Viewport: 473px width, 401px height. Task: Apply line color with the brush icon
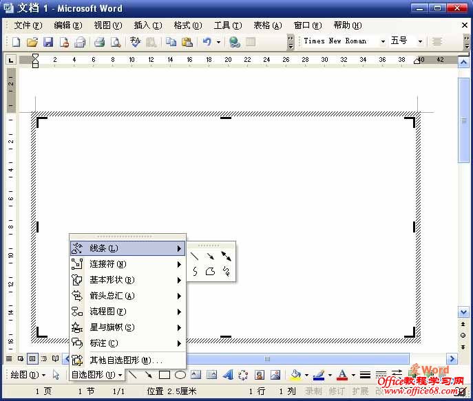[x=319, y=375]
